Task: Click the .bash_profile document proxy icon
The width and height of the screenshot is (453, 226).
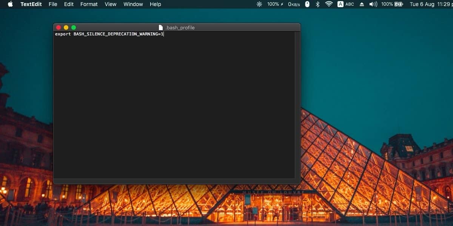Action: tap(161, 27)
